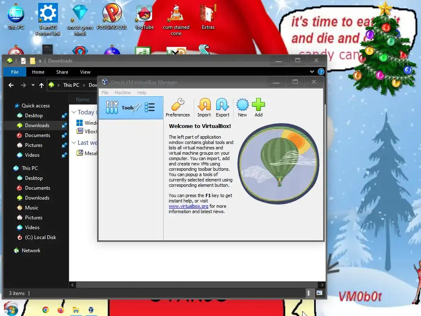This screenshot has width=421, height=316.
Task: Click the horizontal scrollbar right arrow
Action: click(x=322, y=285)
